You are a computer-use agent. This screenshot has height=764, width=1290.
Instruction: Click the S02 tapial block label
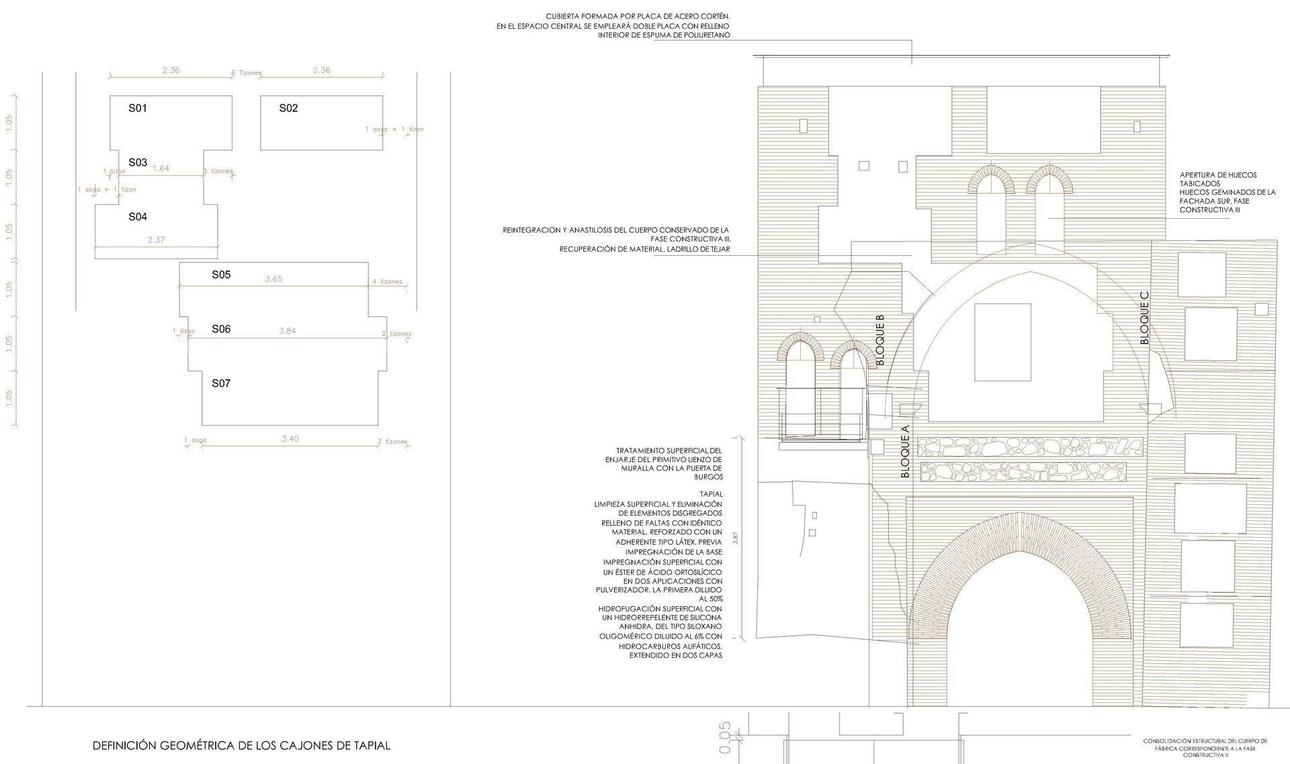click(288, 108)
